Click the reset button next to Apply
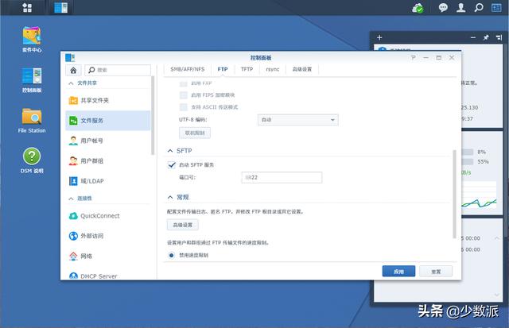509x328 pixels. click(x=436, y=272)
